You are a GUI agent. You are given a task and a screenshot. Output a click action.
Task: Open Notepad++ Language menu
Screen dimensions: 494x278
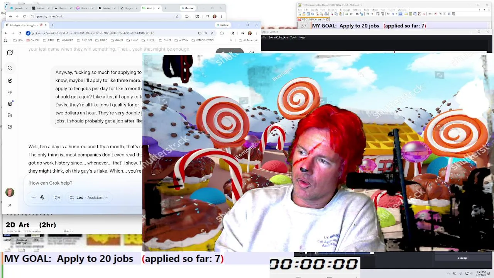pos(345,10)
